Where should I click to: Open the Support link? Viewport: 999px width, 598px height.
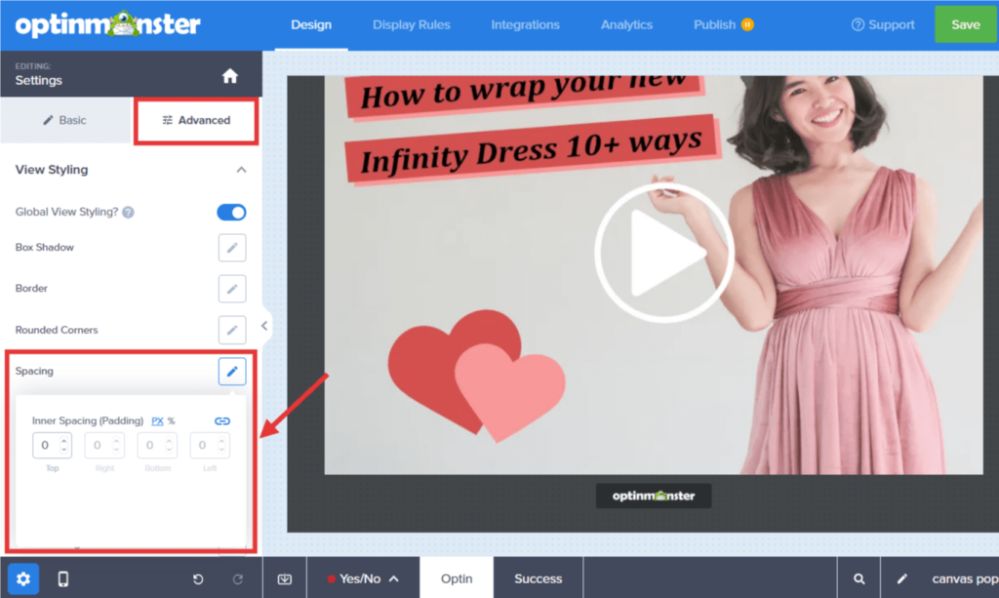883,24
